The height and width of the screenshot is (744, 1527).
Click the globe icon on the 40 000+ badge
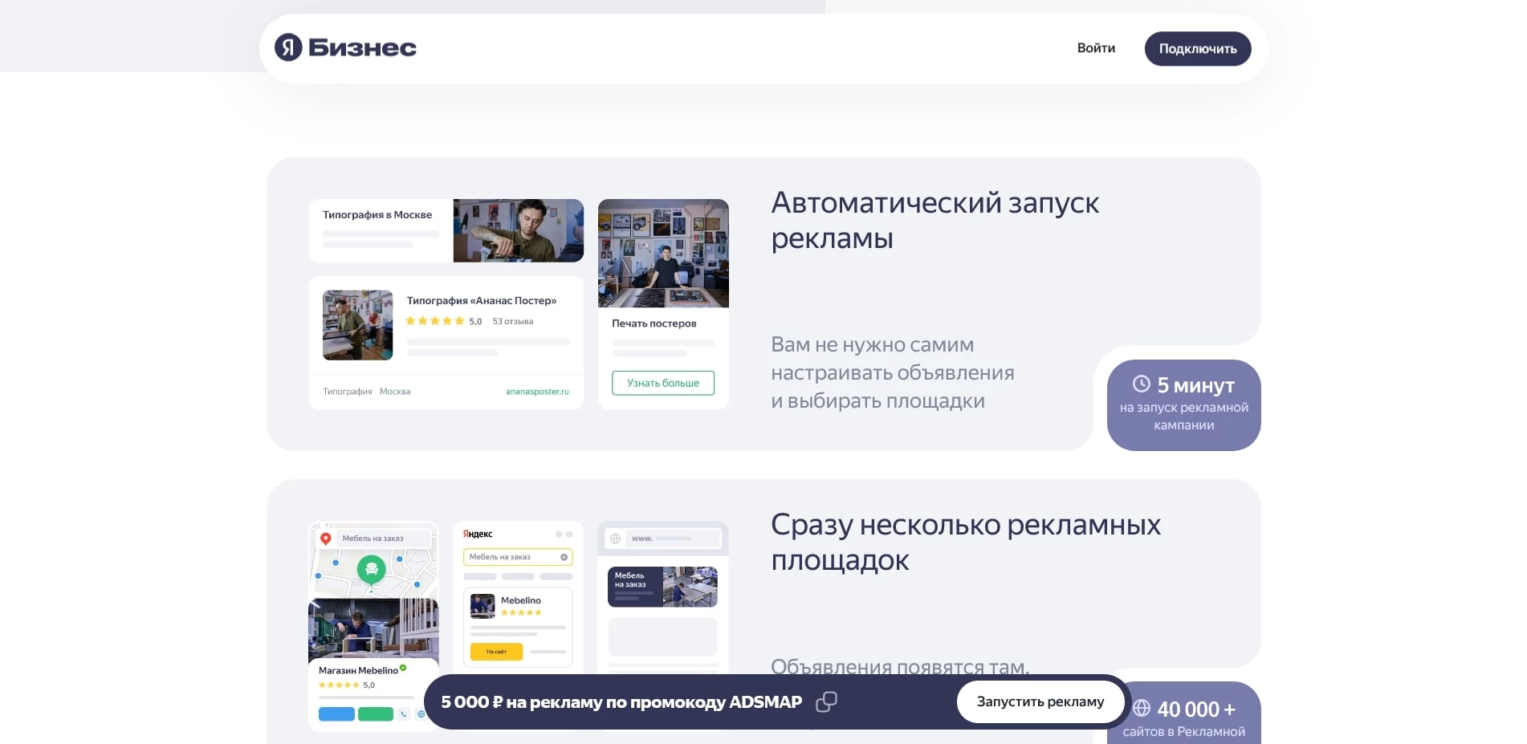pos(1143,709)
